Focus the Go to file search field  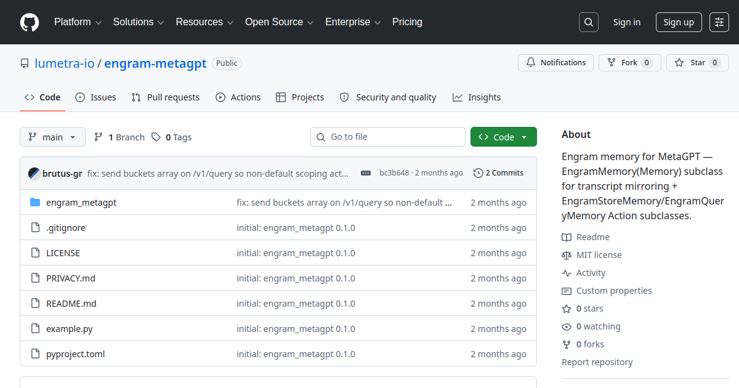click(388, 137)
